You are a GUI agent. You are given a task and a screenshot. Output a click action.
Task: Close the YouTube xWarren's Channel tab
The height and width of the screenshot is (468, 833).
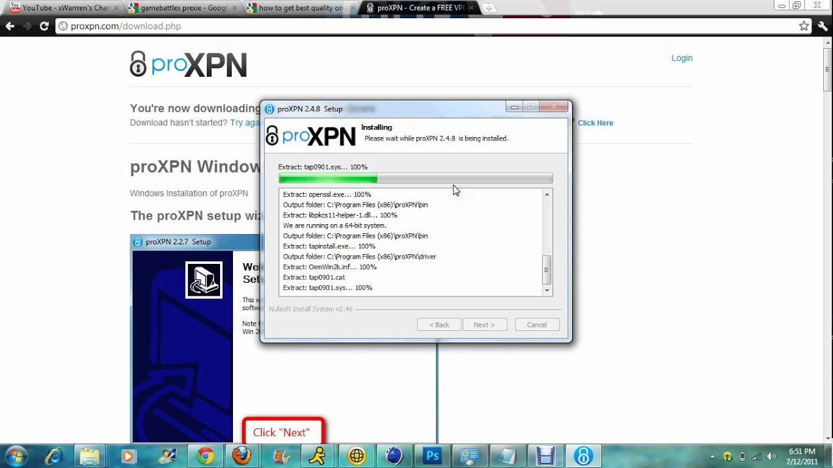pos(116,8)
